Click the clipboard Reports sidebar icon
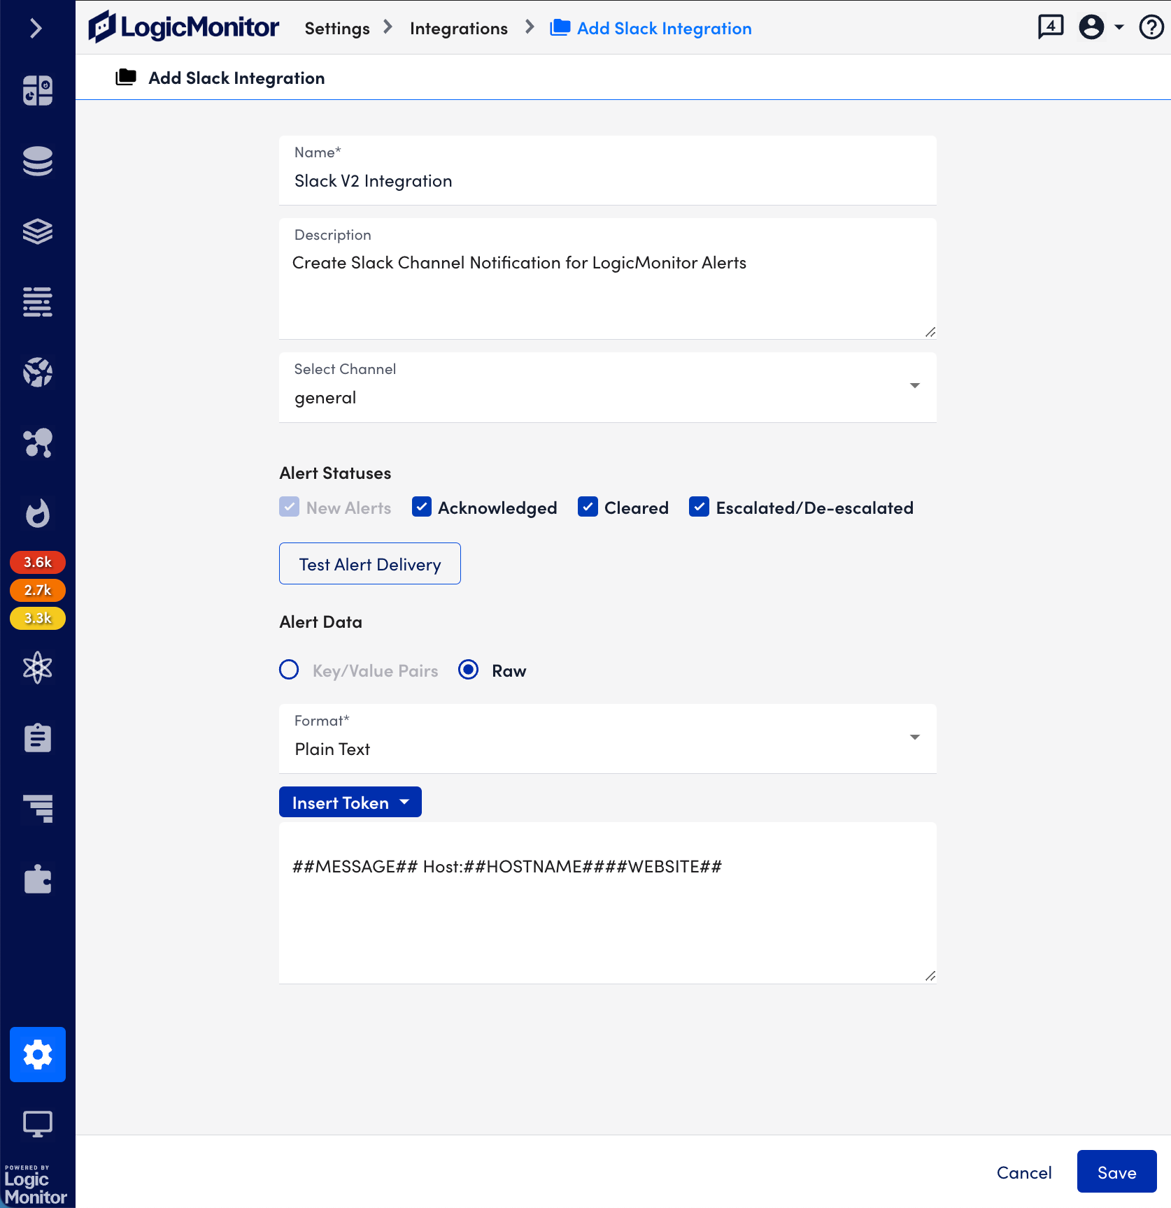This screenshot has width=1171, height=1208. pos(38,738)
